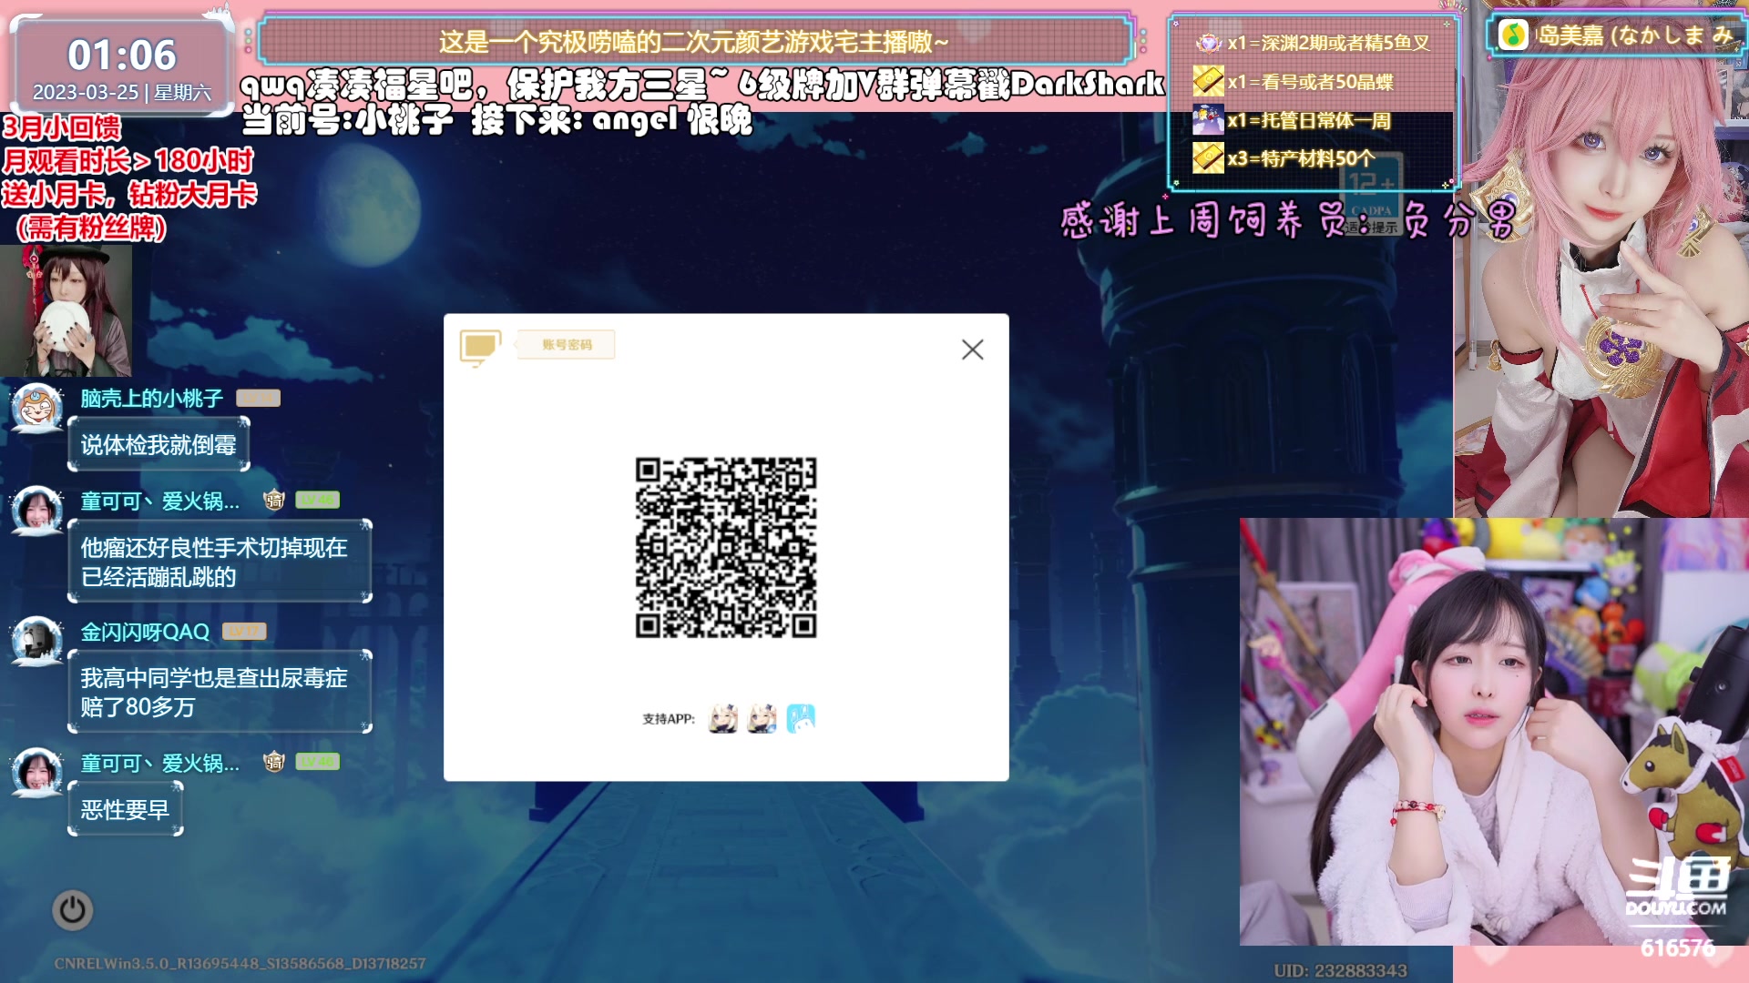Viewport: 1749px width, 983px height.
Task: Click the date 2023-03-25 星期六
Action: point(122,93)
